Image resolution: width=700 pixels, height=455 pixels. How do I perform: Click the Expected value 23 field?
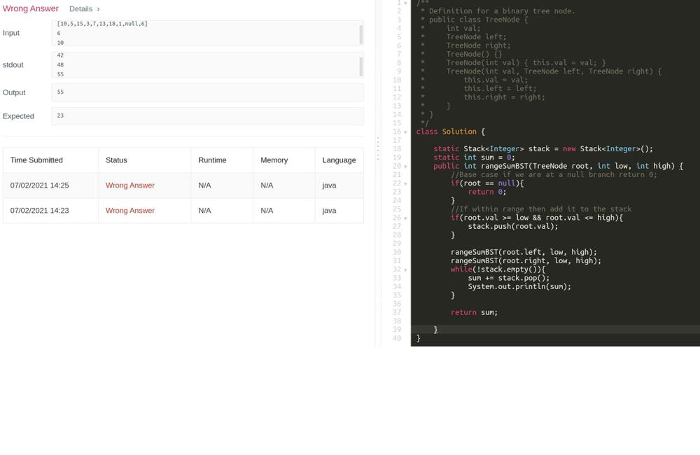click(207, 116)
